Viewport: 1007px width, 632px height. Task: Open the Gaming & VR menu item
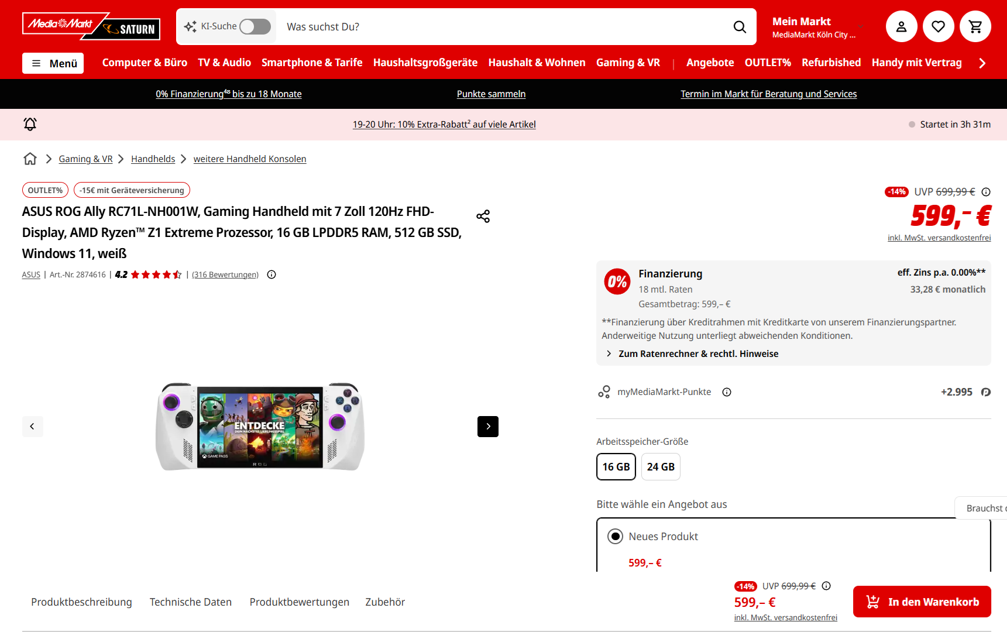coord(628,63)
